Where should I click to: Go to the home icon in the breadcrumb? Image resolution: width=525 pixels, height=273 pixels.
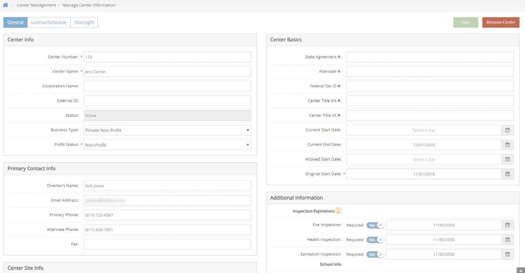(5, 5)
